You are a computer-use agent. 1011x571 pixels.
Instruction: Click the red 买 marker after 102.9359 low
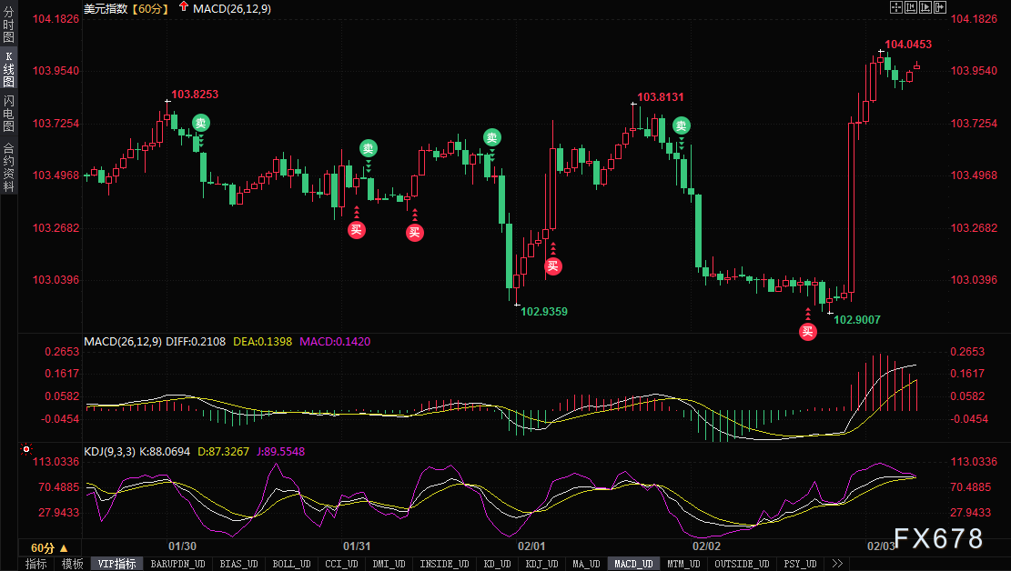[x=552, y=265]
